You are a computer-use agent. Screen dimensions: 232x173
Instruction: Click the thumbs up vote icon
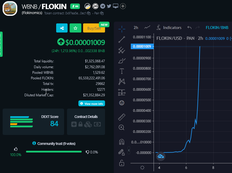point(16,149)
